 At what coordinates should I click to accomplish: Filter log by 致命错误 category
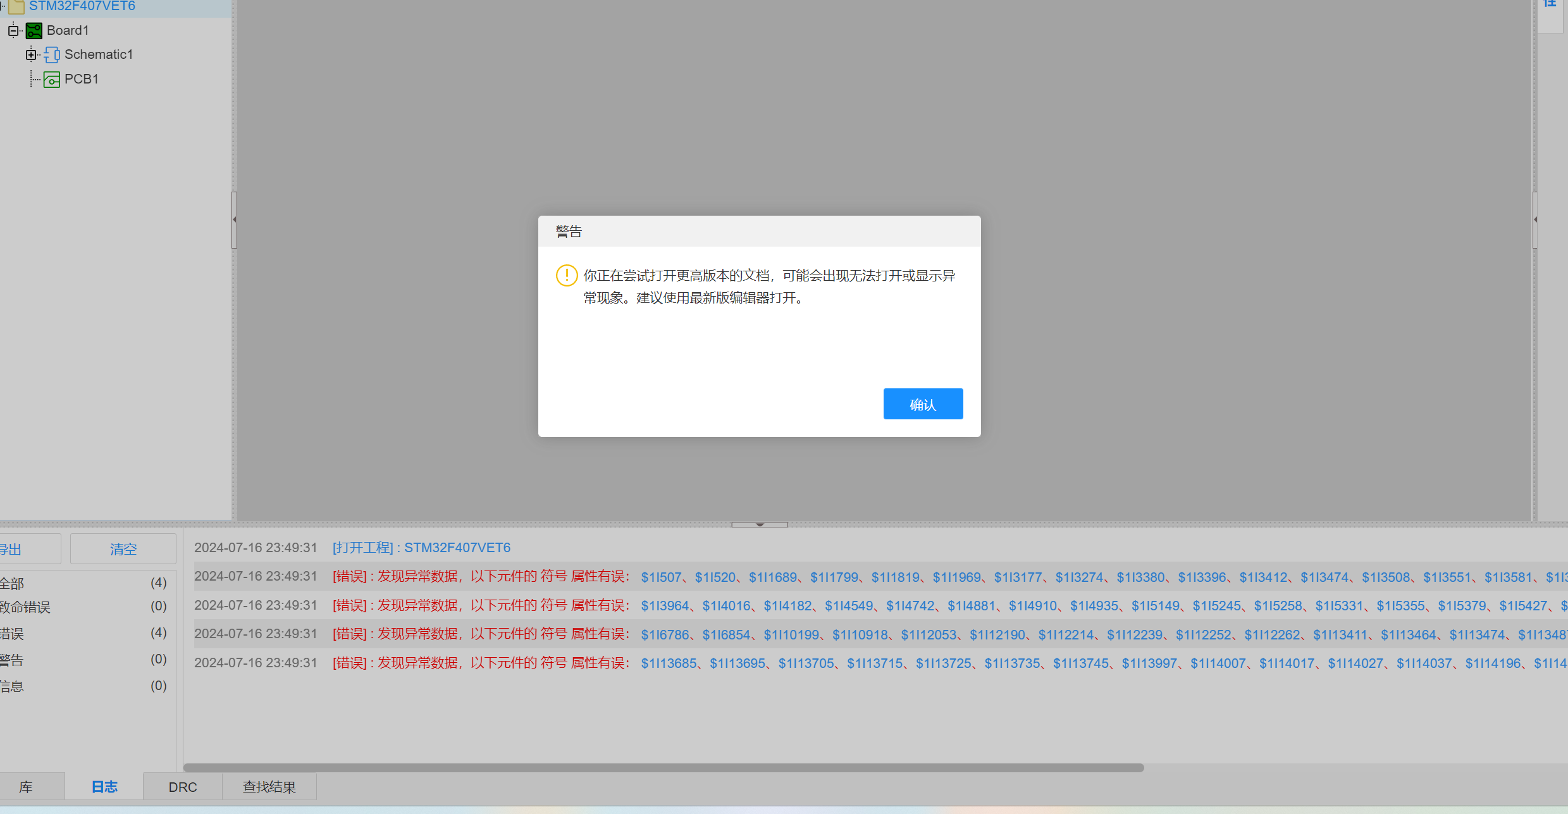click(x=25, y=607)
